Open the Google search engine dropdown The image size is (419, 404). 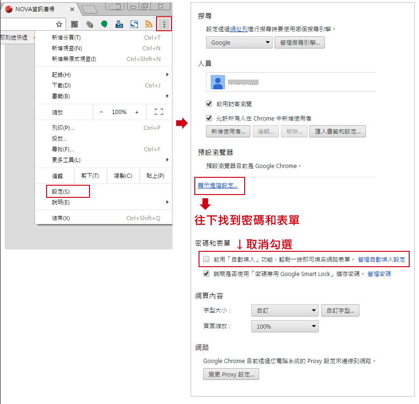[x=239, y=42]
